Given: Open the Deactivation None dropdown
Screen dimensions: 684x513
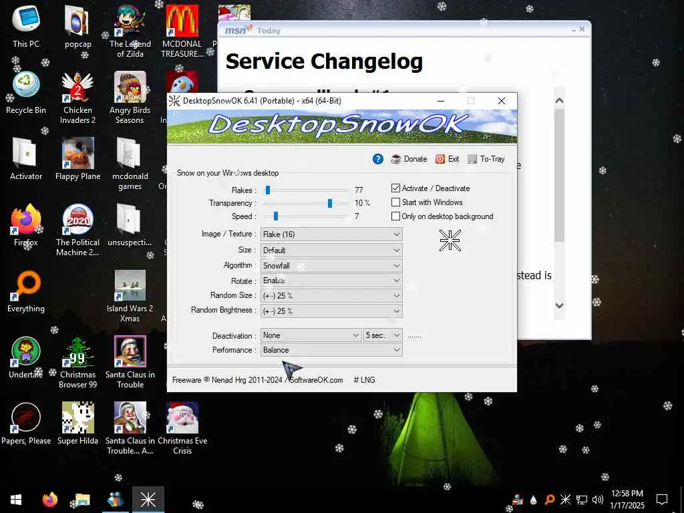Looking at the screenshot, I should [x=311, y=335].
